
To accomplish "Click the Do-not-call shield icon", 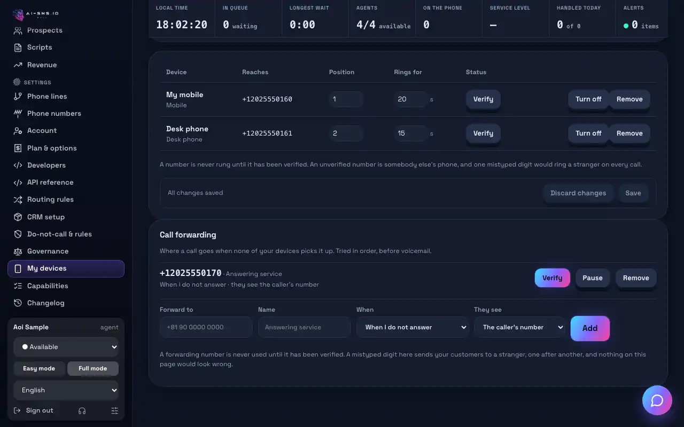I will click(18, 234).
